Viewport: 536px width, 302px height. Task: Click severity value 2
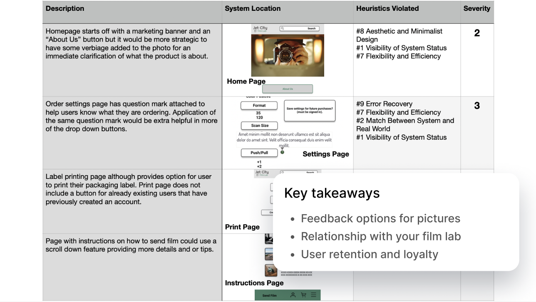pos(477,33)
